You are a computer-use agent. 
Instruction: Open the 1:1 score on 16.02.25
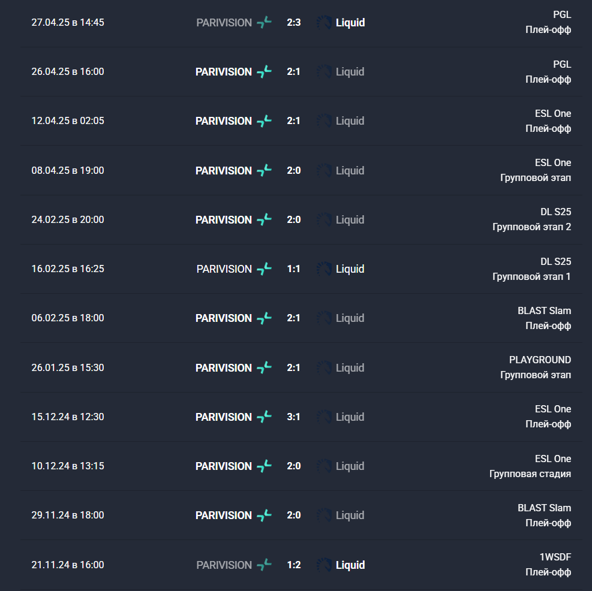coord(294,269)
